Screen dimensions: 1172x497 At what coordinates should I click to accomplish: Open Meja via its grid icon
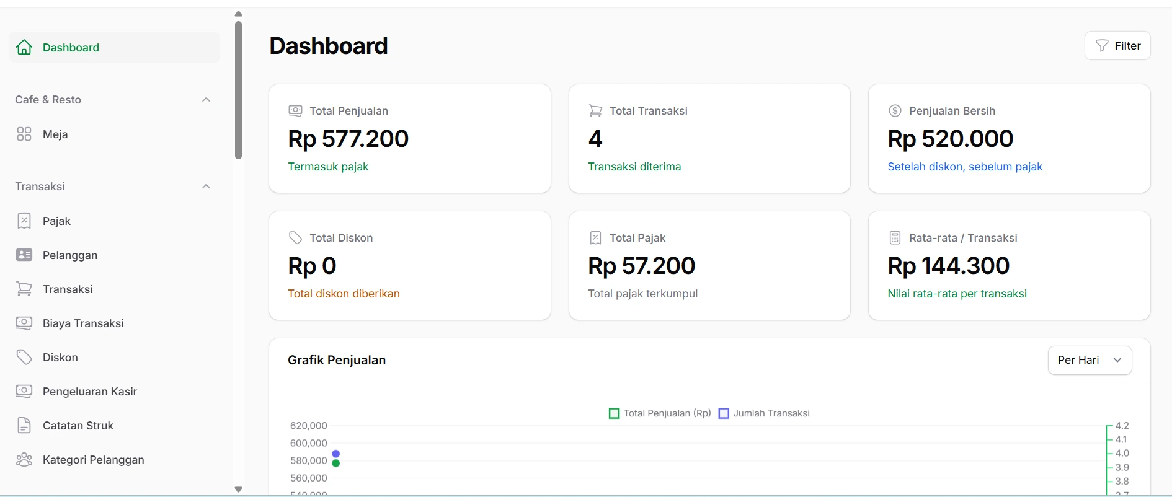point(24,134)
